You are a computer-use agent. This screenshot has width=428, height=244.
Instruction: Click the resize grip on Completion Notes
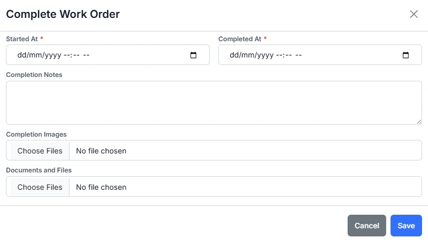coord(418,121)
